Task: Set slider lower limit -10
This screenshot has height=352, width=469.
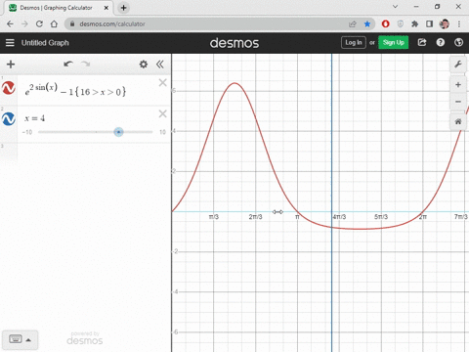Action: (27, 132)
